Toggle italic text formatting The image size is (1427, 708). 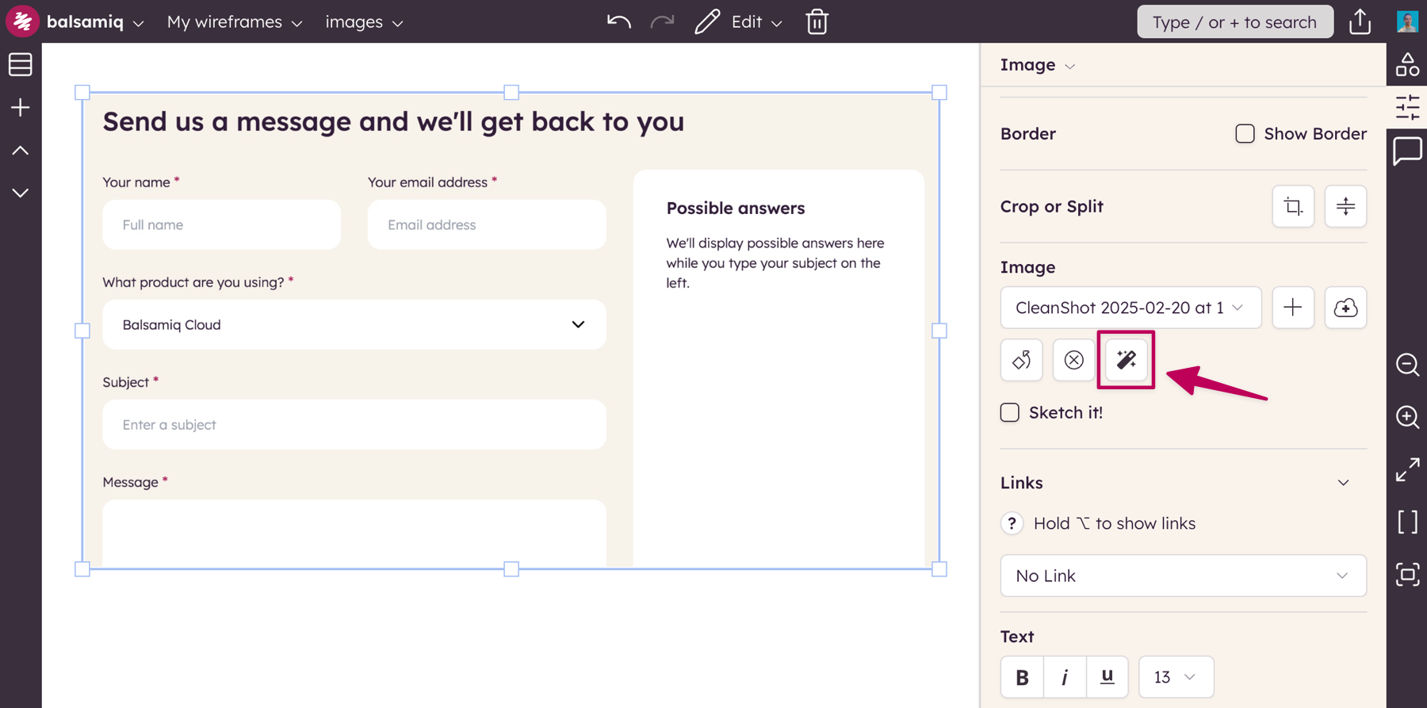point(1065,677)
